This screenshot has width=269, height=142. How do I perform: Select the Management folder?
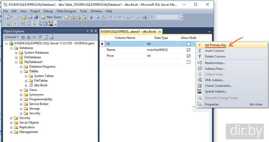[x=29, y=132]
